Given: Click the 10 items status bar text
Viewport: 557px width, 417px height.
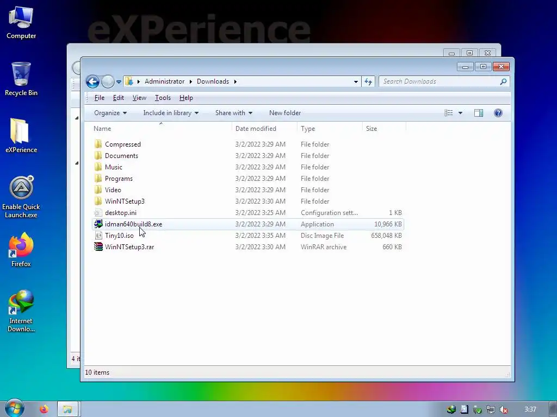Looking at the screenshot, I should (x=97, y=372).
